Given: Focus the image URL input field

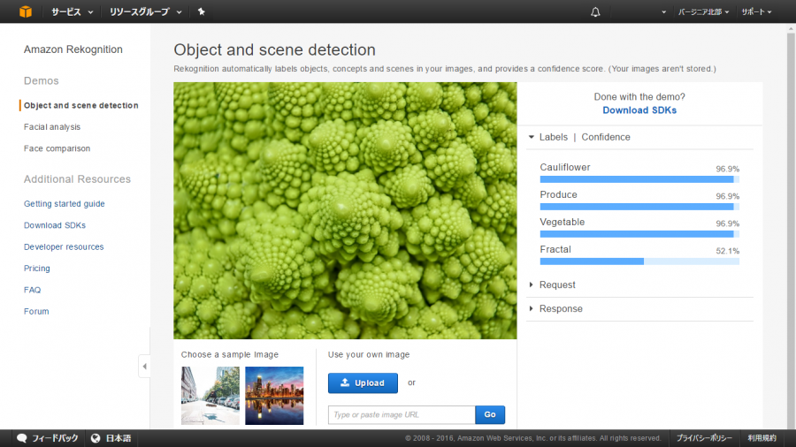Looking at the screenshot, I should tap(402, 414).
